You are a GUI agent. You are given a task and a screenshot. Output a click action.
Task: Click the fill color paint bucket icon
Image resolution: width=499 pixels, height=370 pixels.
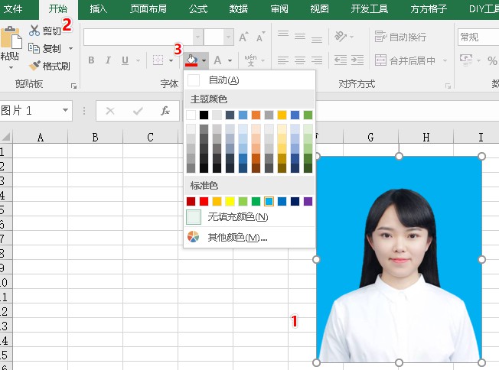pyautogui.click(x=191, y=60)
